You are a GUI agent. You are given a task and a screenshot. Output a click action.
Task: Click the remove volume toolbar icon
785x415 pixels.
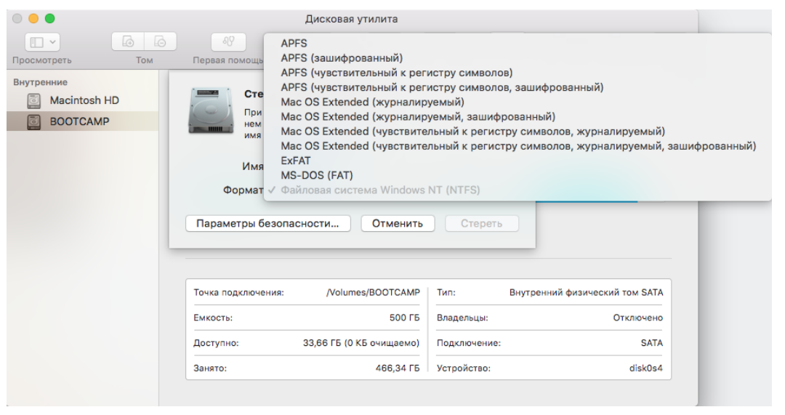pyautogui.click(x=160, y=42)
